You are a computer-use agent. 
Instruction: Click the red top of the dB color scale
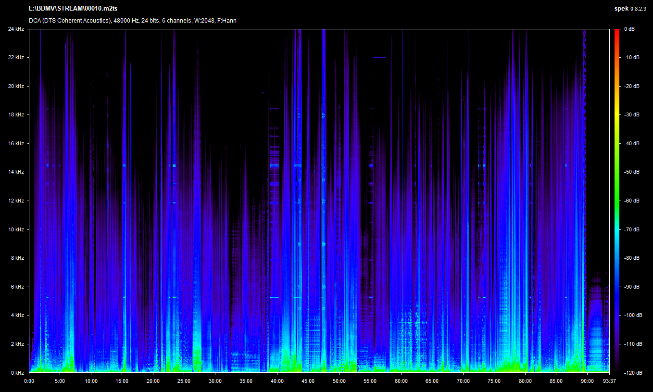coord(616,32)
